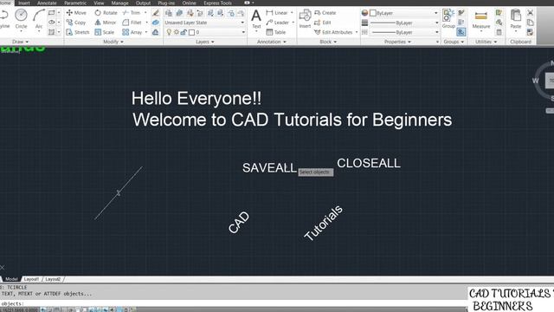
Task: Toggle group selection on/off button
Action: [x=461, y=32]
